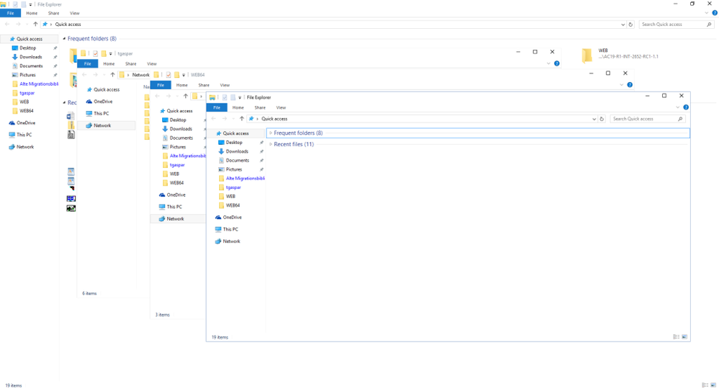The height and width of the screenshot is (389, 719).
Task: Open Share tab in front window
Action: (260, 107)
